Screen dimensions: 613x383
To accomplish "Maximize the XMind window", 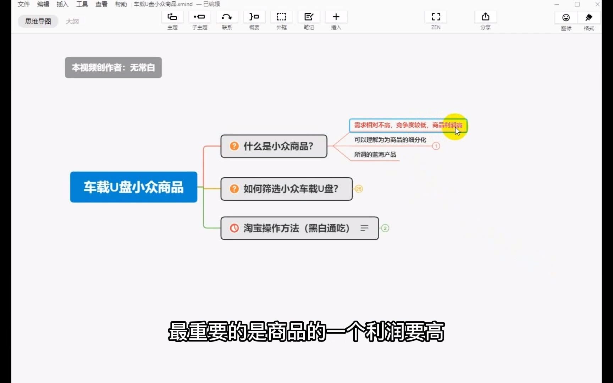I will tap(577, 4).
